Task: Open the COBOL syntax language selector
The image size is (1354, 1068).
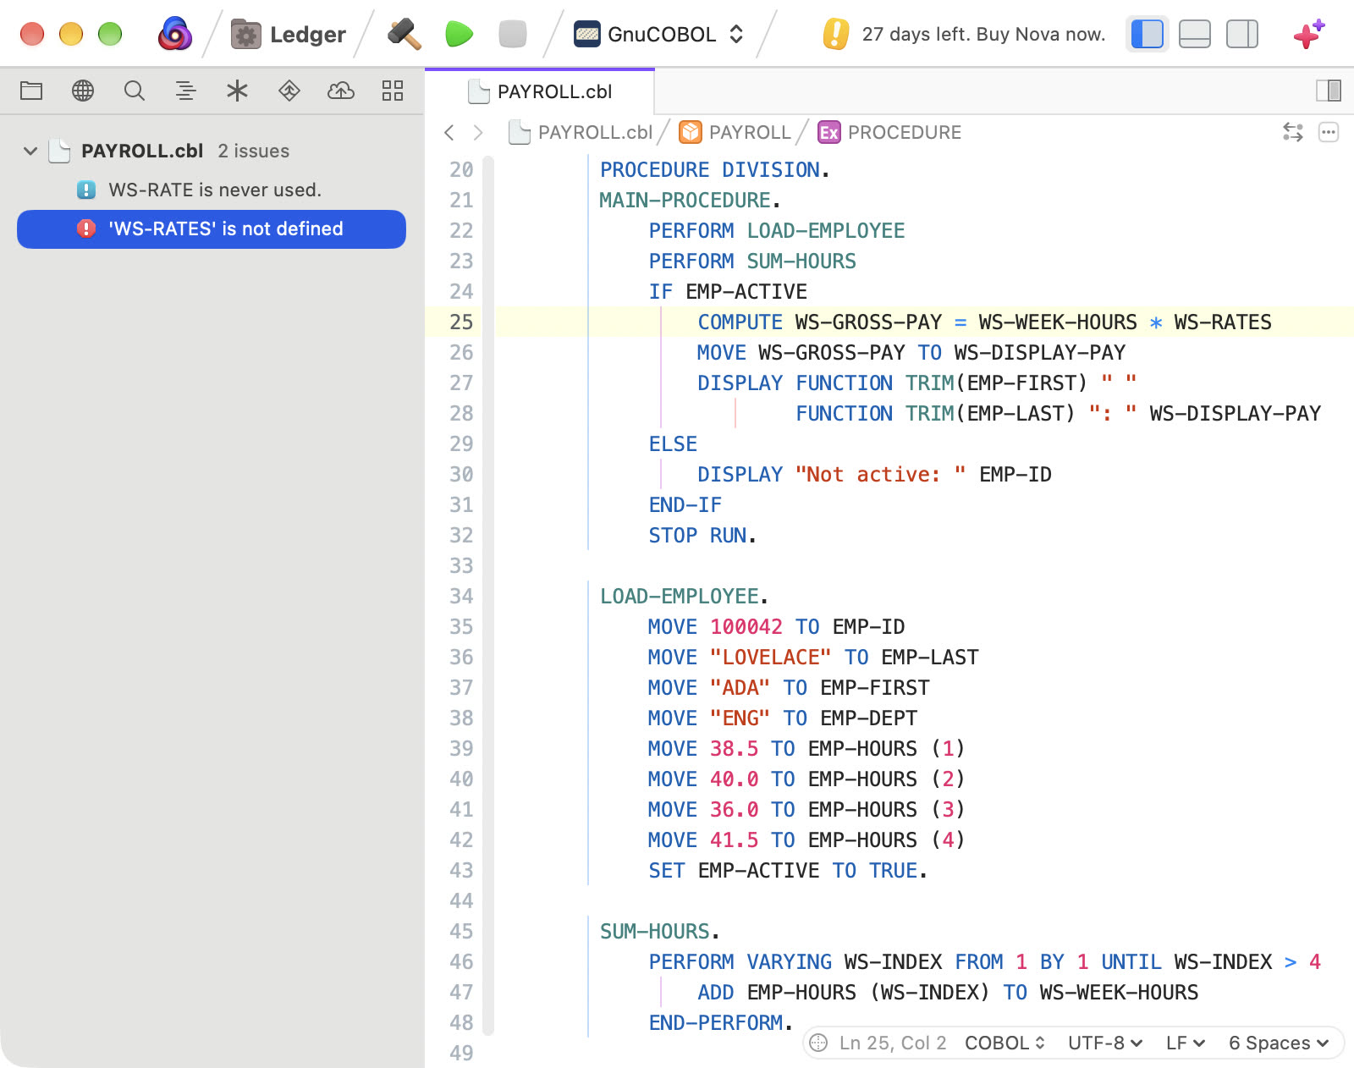Action: (1004, 1043)
